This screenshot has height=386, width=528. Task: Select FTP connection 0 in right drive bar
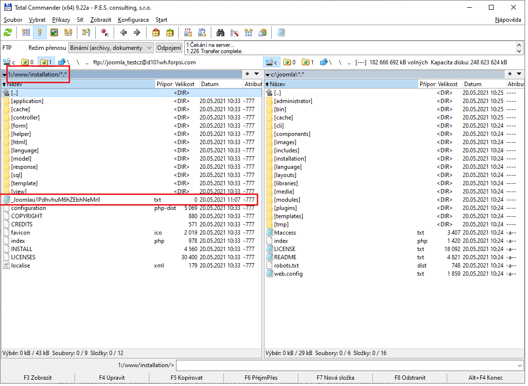290,62
